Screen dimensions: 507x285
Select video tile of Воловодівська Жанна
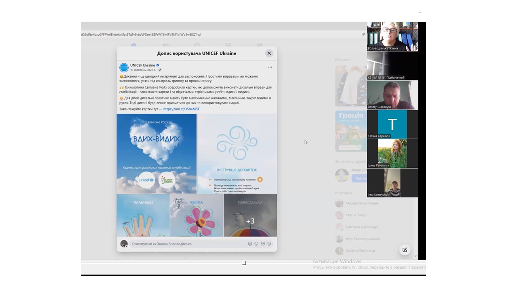tap(392, 36)
